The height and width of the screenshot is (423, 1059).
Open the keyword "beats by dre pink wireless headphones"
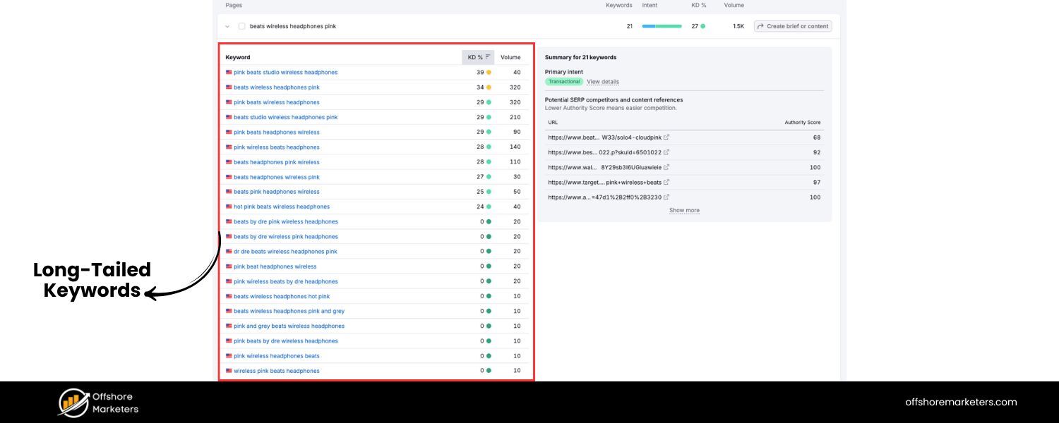point(285,221)
